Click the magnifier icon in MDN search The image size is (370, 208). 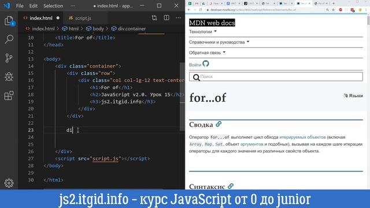pos(196,77)
